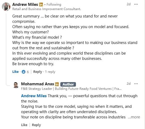Click Retail and Business Improvement Consultant headline
The image size is (145, 129).
point(47,9)
